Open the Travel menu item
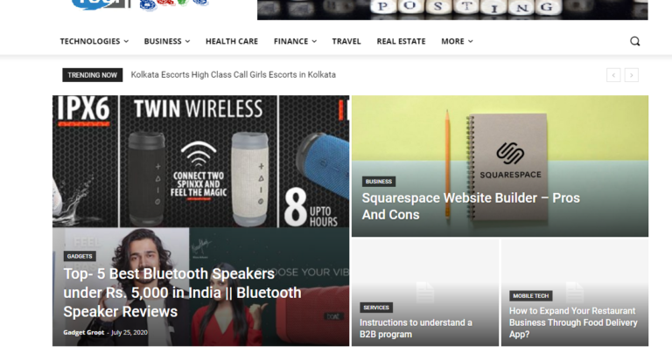This screenshot has height=353, width=672. click(346, 41)
